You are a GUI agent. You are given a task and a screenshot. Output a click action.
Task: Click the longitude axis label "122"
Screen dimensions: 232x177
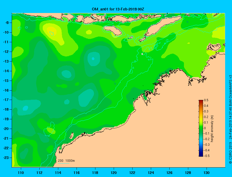(132, 173)
